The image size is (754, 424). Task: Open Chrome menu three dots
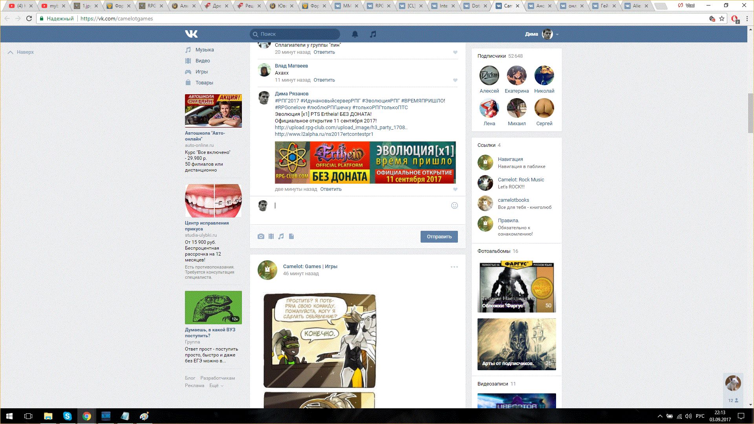pos(747,18)
